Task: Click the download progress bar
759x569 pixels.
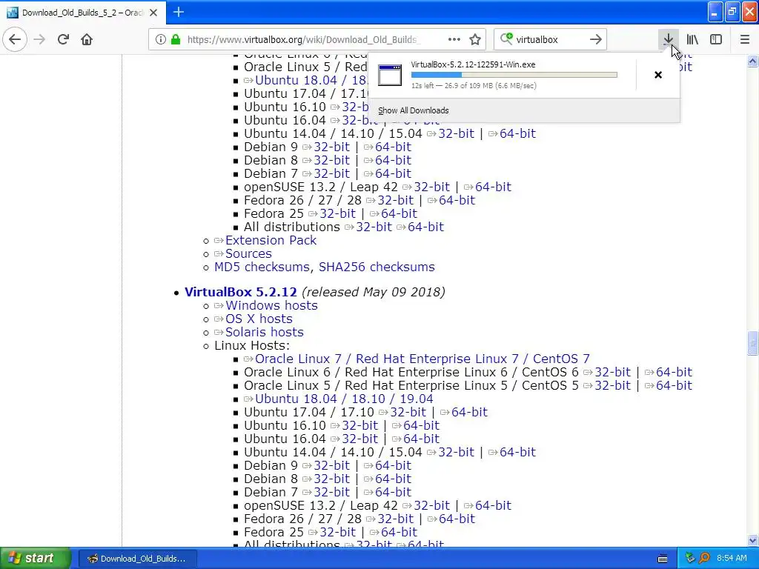Action: (x=514, y=75)
